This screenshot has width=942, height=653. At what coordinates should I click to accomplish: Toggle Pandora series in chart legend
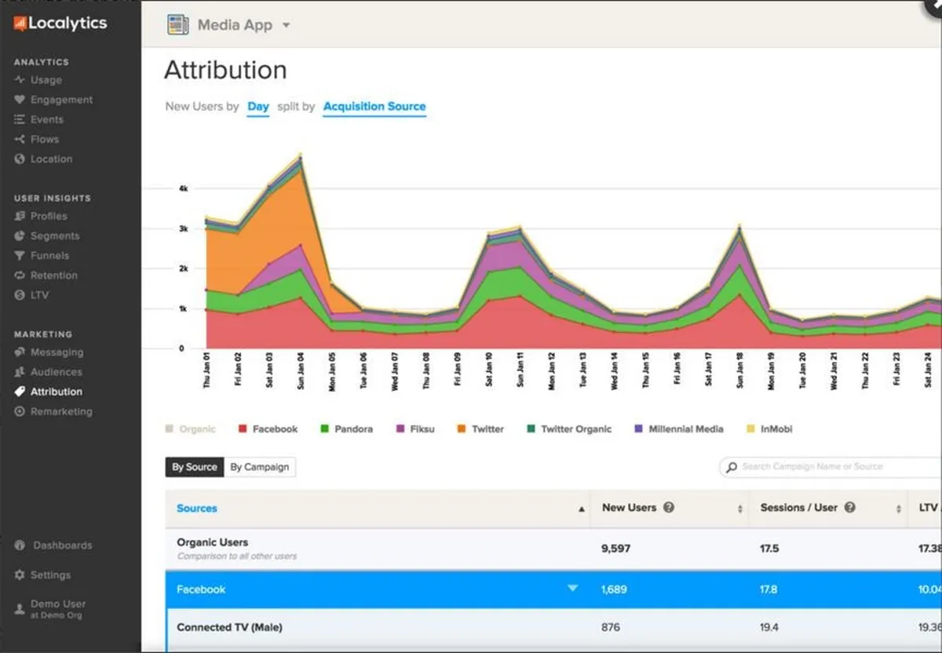(x=346, y=429)
